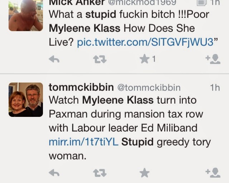
Task: Follow tommckibbin with the add-person icon
Action: pyautogui.click(x=213, y=173)
